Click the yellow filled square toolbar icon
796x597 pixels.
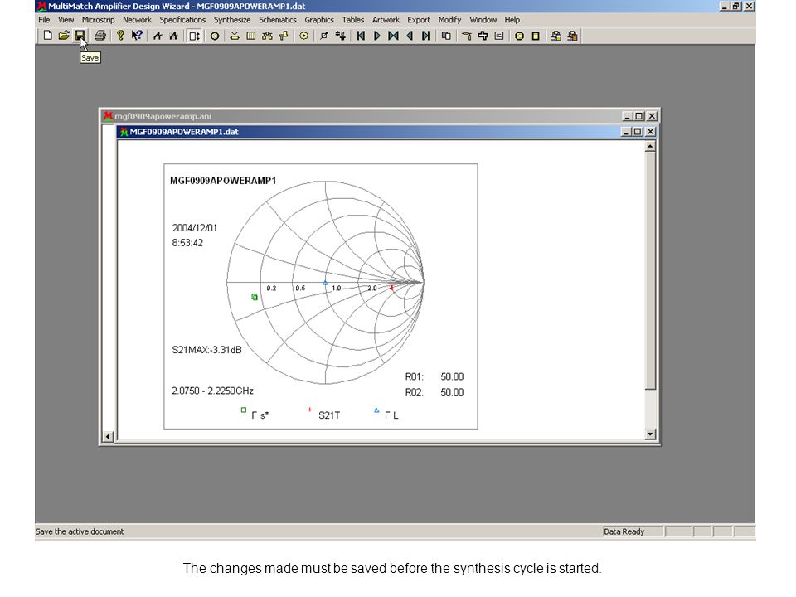tap(536, 36)
